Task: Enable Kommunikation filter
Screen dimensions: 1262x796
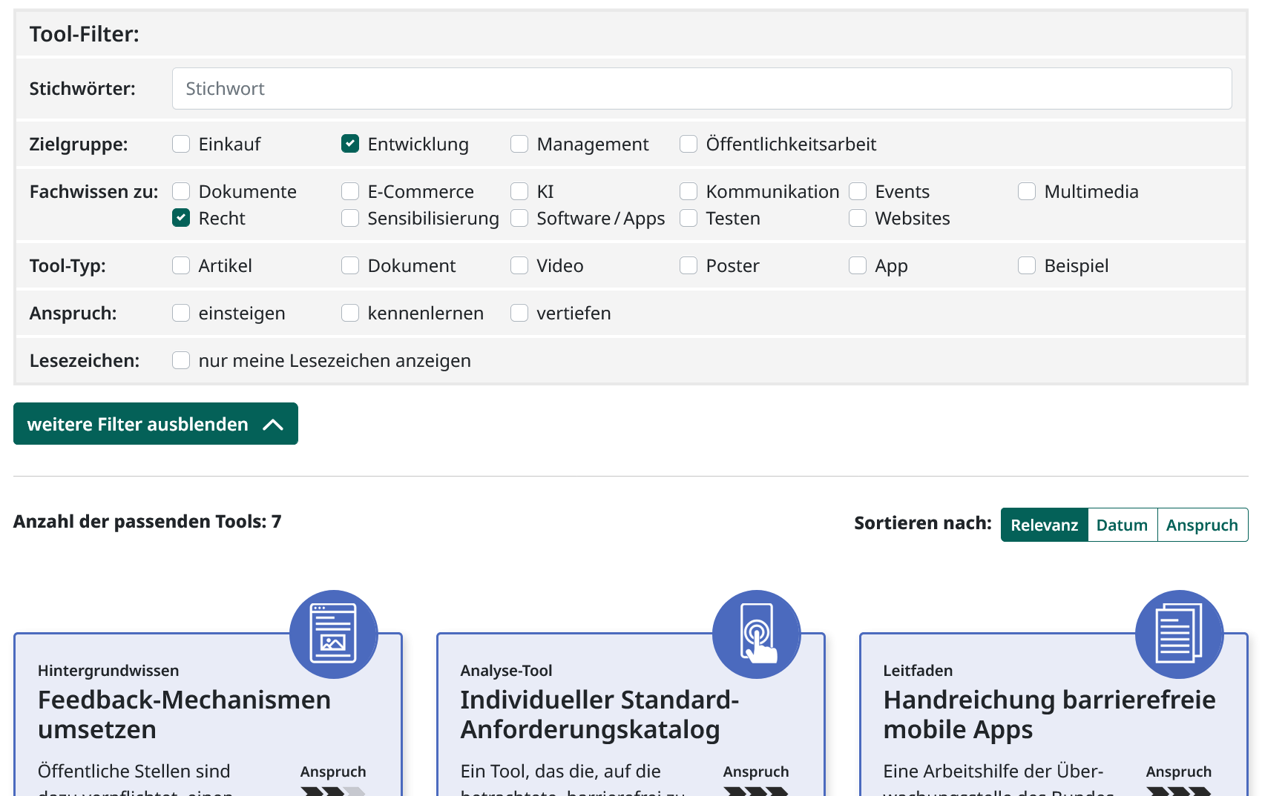Action: [x=688, y=191]
